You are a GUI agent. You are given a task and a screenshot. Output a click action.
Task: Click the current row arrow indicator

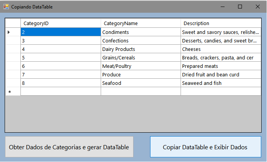coord(9,32)
